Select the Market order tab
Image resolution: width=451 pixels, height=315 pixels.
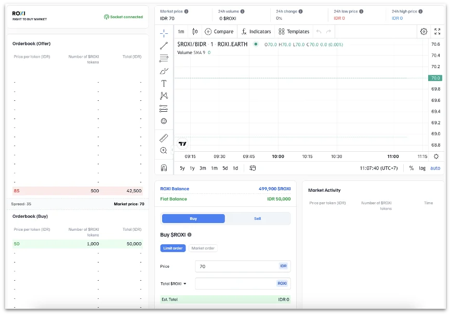point(203,248)
